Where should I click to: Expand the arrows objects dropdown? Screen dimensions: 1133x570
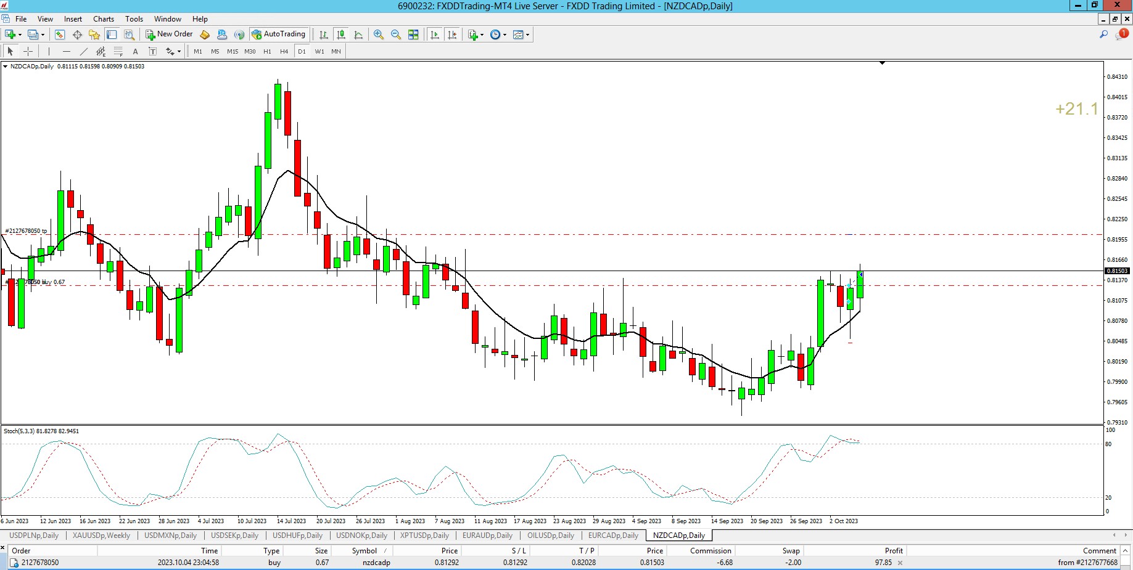point(179,51)
